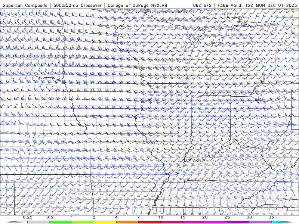Click the yellow legend color segment

(x=105, y=222)
